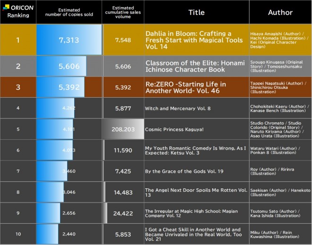Click Re:ZERO Vol. 46 title
The image size is (312, 245).
(186, 87)
